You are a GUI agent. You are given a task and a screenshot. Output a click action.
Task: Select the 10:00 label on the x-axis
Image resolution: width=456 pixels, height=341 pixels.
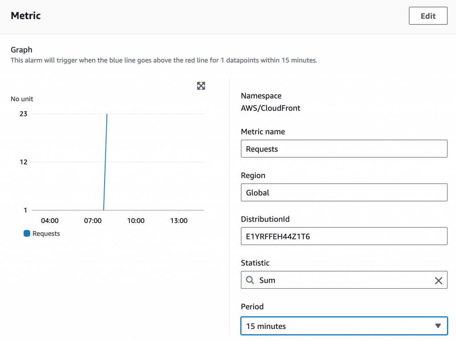click(136, 221)
